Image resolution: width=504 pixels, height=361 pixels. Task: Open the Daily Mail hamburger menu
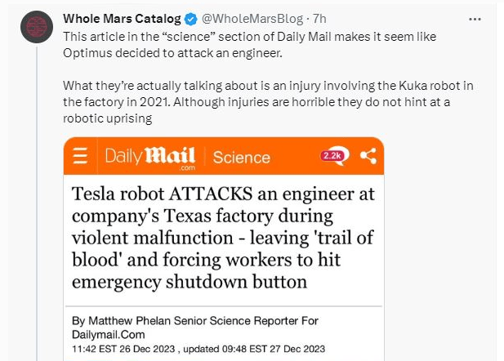pos(80,156)
